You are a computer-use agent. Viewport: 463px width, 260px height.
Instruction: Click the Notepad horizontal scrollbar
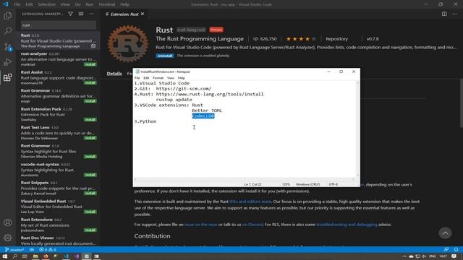[245, 179]
